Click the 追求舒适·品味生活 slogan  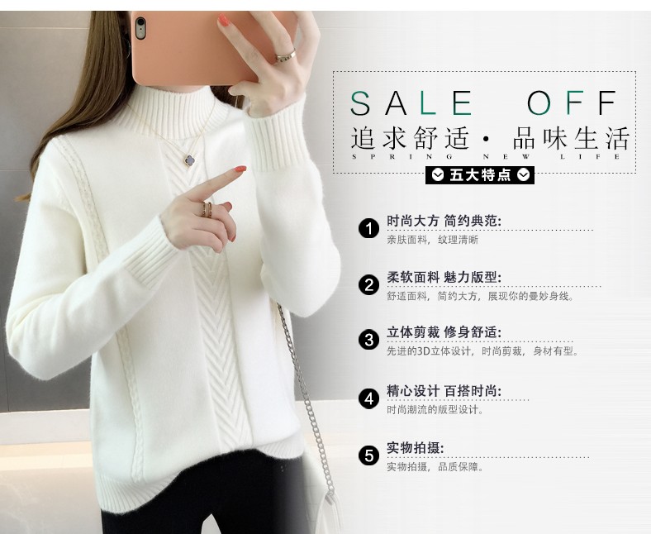pos(491,138)
